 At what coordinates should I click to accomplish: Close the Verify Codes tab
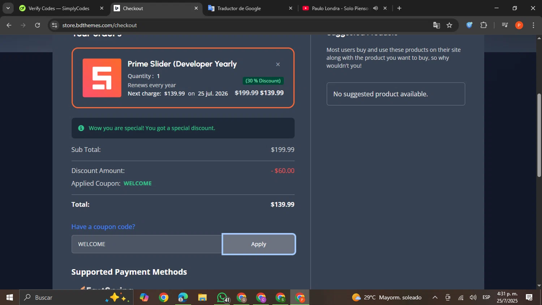(102, 8)
